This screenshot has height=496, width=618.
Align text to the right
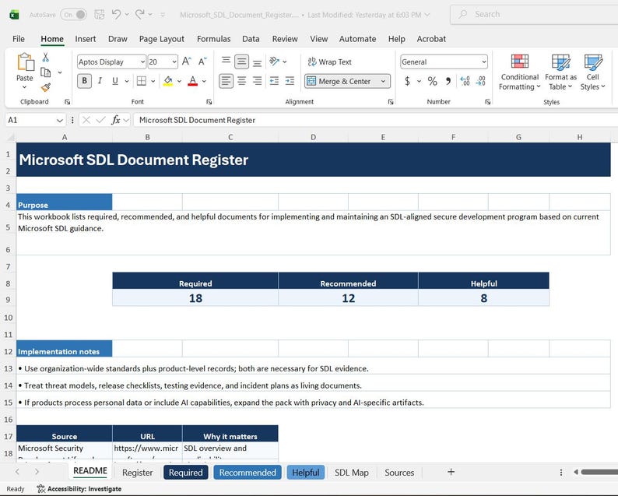click(x=257, y=81)
